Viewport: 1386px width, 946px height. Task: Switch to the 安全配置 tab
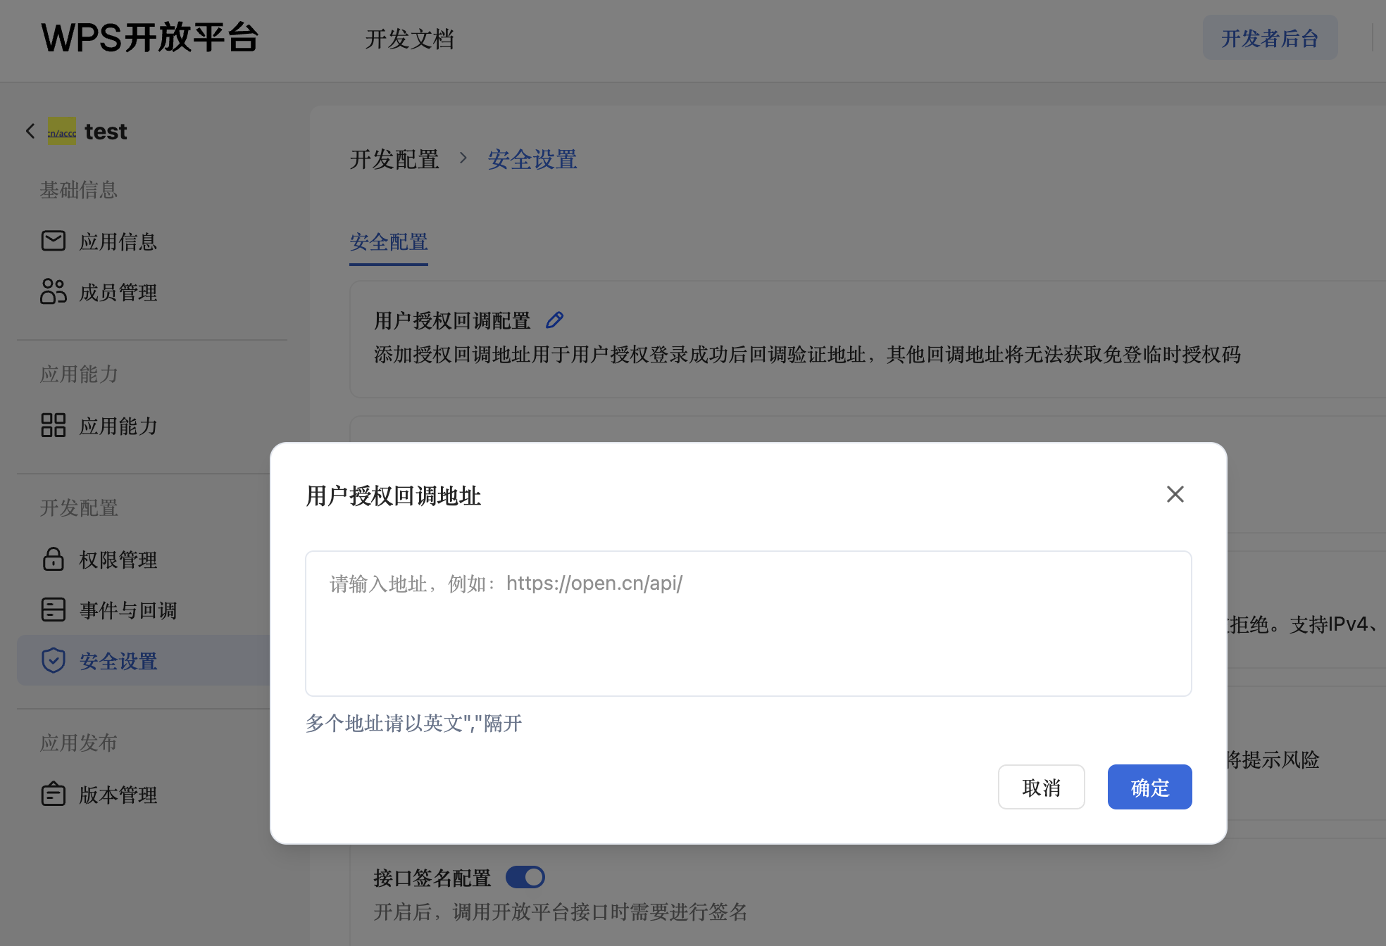pos(388,242)
